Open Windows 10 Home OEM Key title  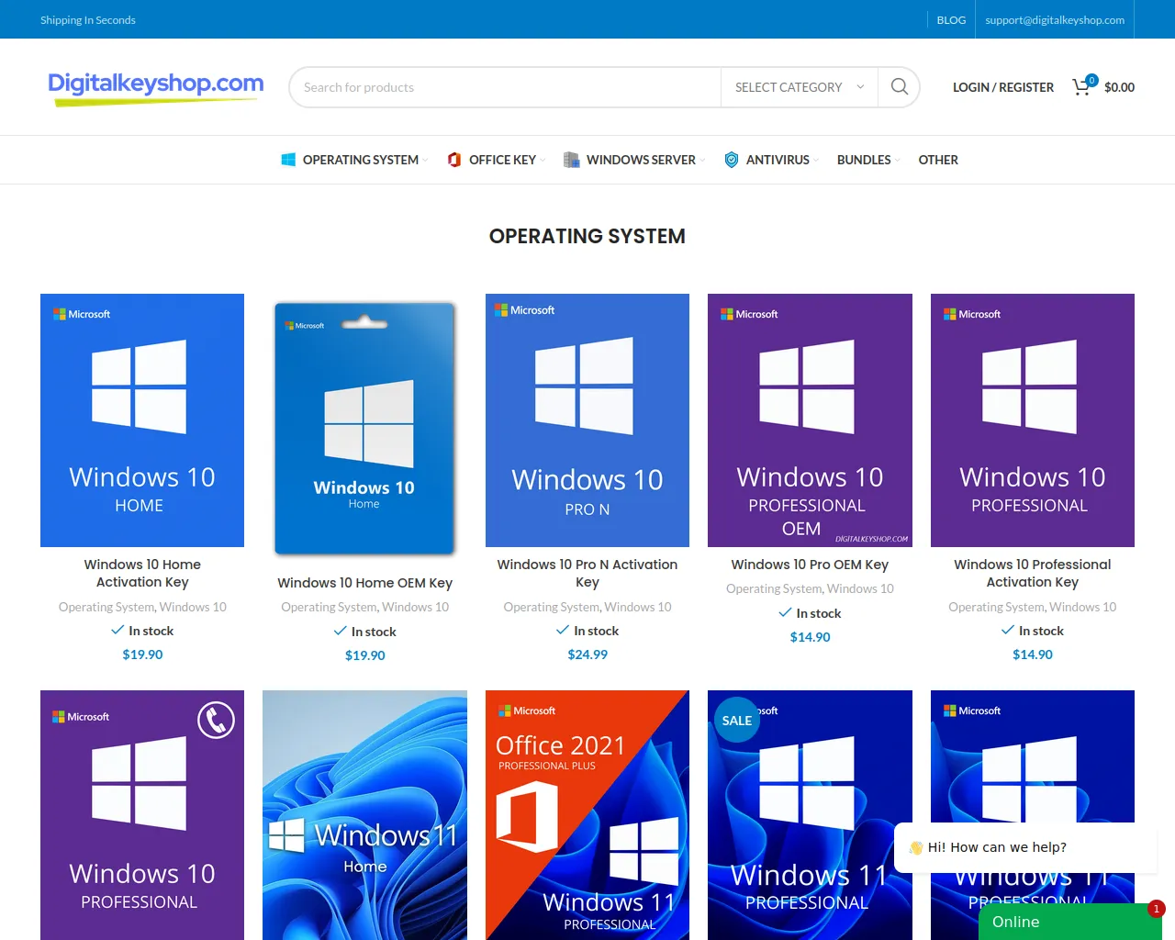coord(364,583)
